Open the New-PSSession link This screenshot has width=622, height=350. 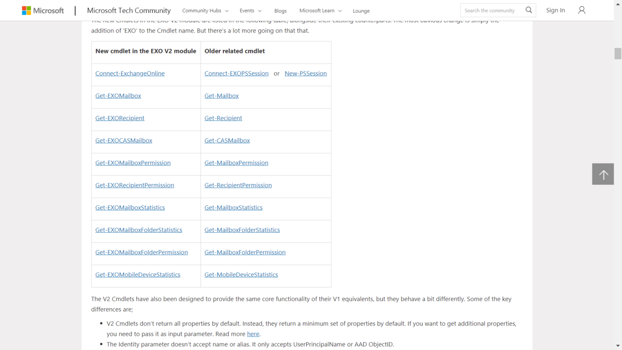click(x=306, y=73)
